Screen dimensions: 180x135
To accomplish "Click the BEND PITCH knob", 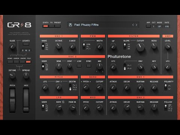I will click(x=86, y=87).
